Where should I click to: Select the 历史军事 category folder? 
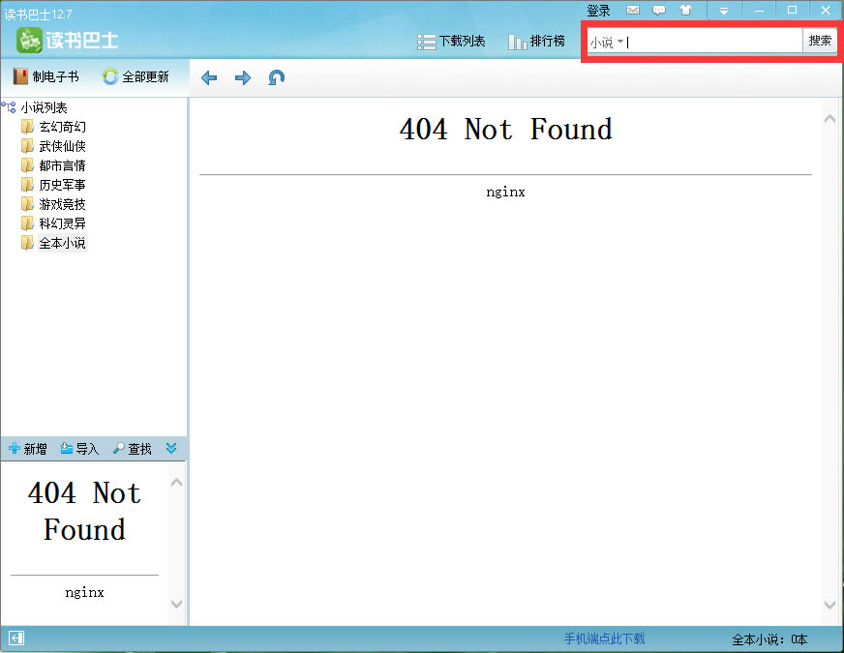[x=62, y=185]
